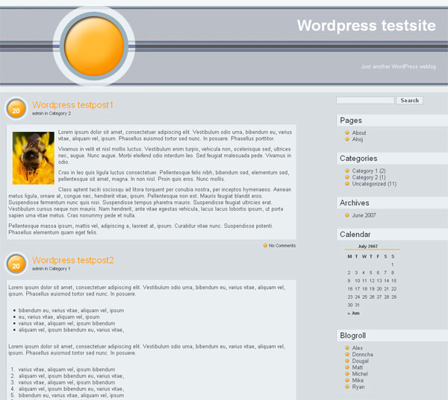Open the About page link
Image resolution: width=448 pixels, height=400 pixels.
pyautogui.click(x=359, y=133)
